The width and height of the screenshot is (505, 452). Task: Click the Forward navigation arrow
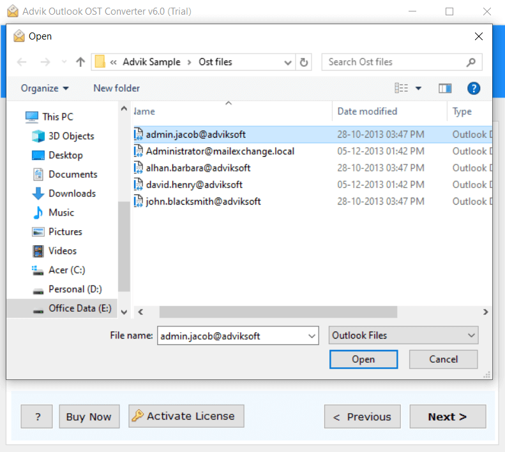pos(45,62)
